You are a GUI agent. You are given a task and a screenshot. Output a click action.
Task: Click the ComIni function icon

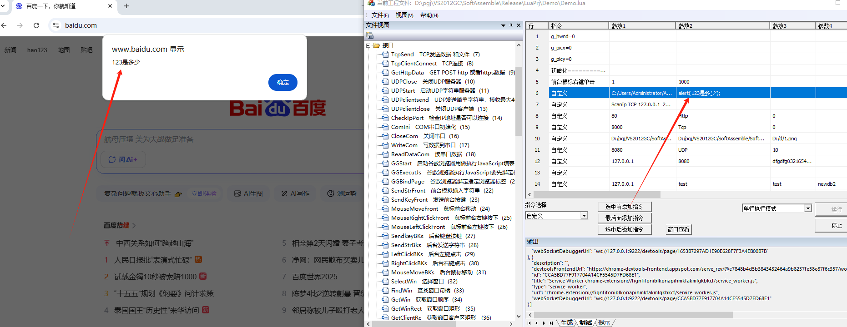pos(385,127)
